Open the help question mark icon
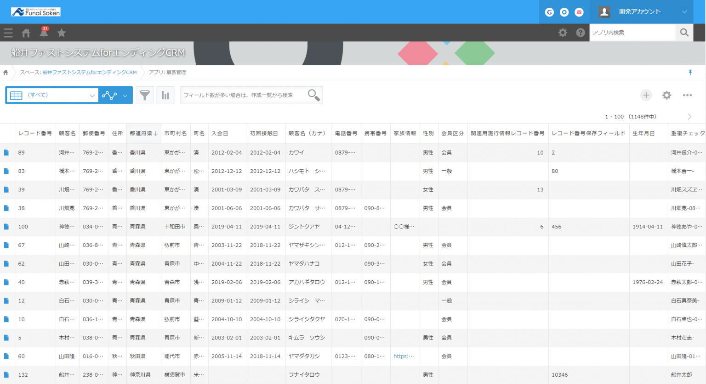 [x=581, y=33]
